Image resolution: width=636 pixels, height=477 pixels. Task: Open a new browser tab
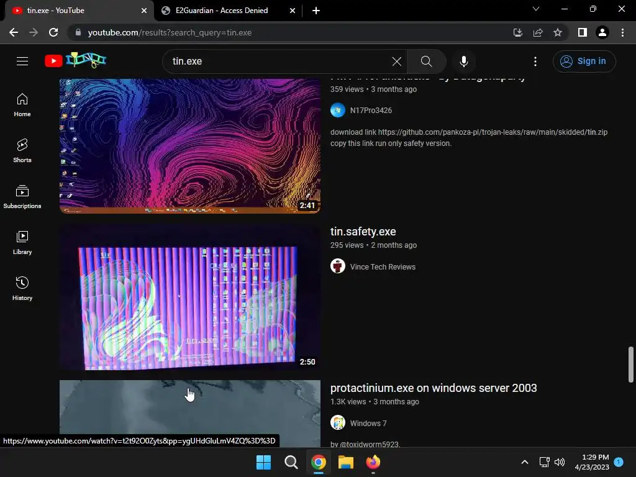pyautogui.click(x=316, y=11)
